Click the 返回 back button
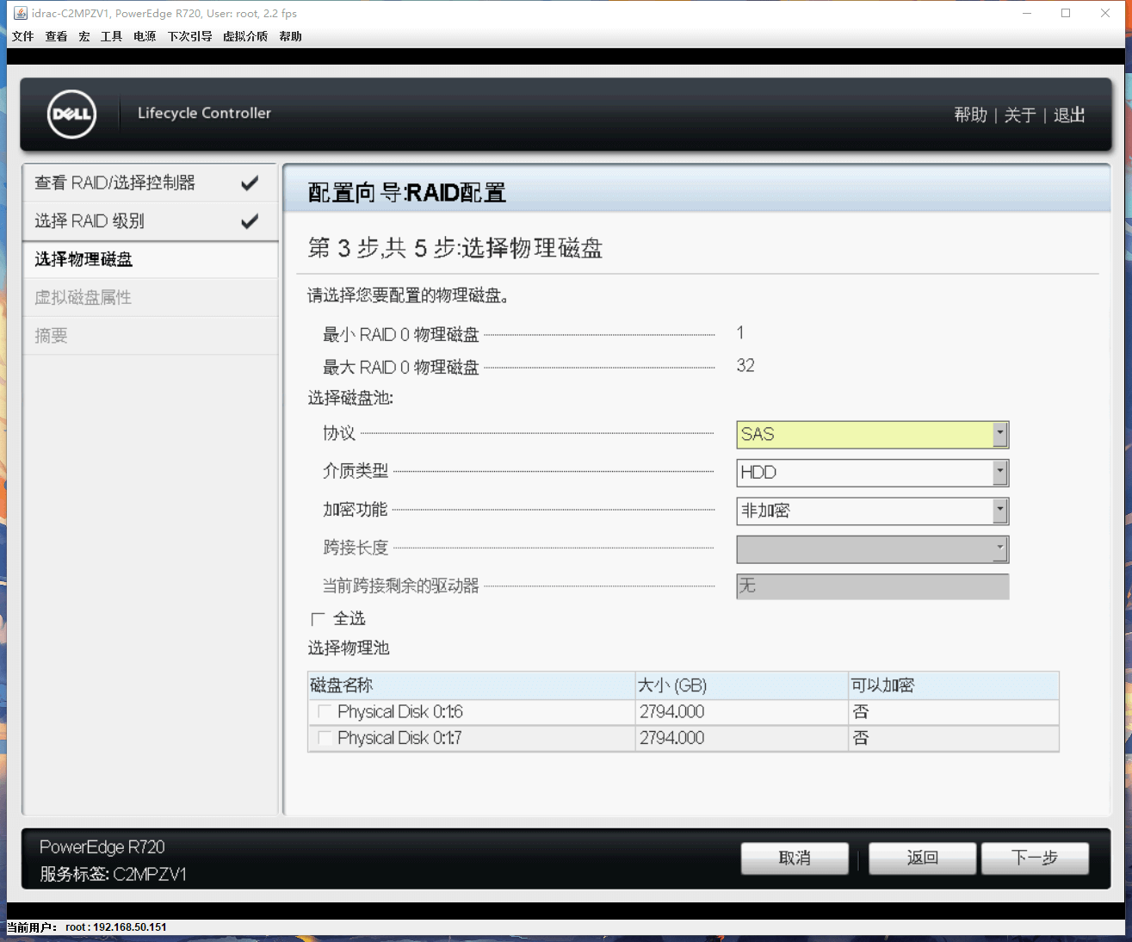 pos(922,858)
